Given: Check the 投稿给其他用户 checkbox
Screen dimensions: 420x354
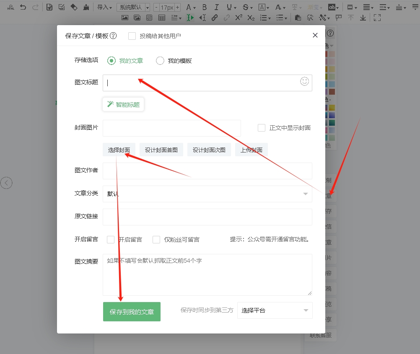Looking at the screenshot, I should point(132,36).
